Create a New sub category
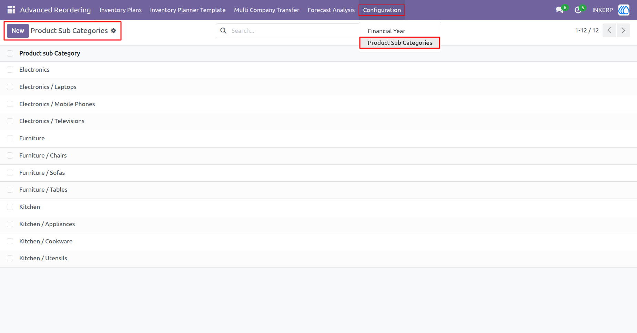The width and height of the screenshot is (637, 333). pyautogui.click(x=18, y=31)
